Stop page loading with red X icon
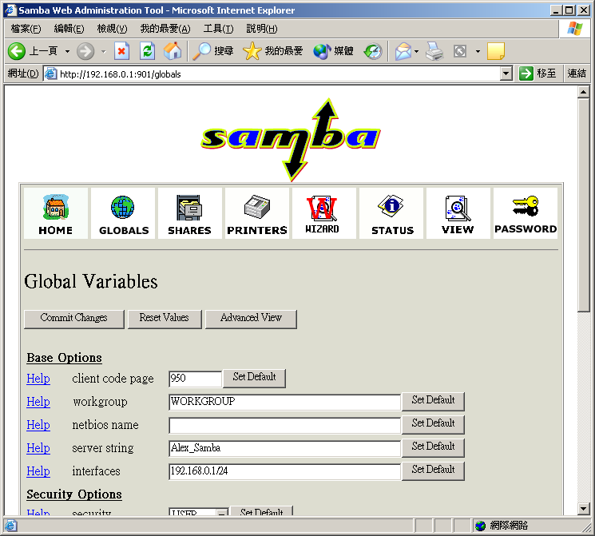The image size is (595, 536). pos(122,51)
